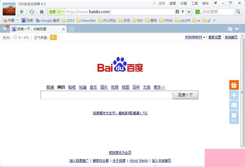Open the 贴吧 category link
The image size is (245, 167).
[x=72, y=87]
